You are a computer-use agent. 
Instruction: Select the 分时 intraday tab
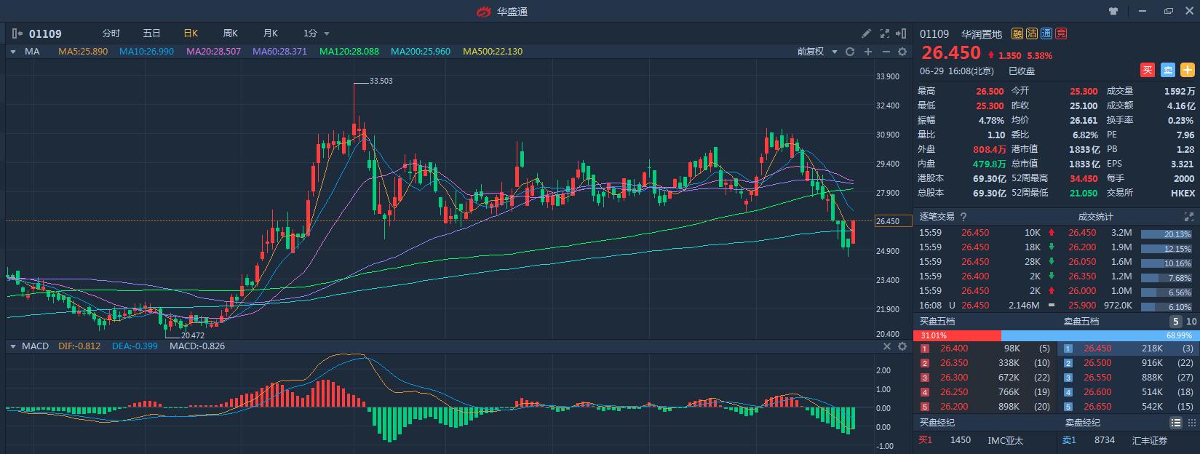pyautogui.click(x=111, y=33)
